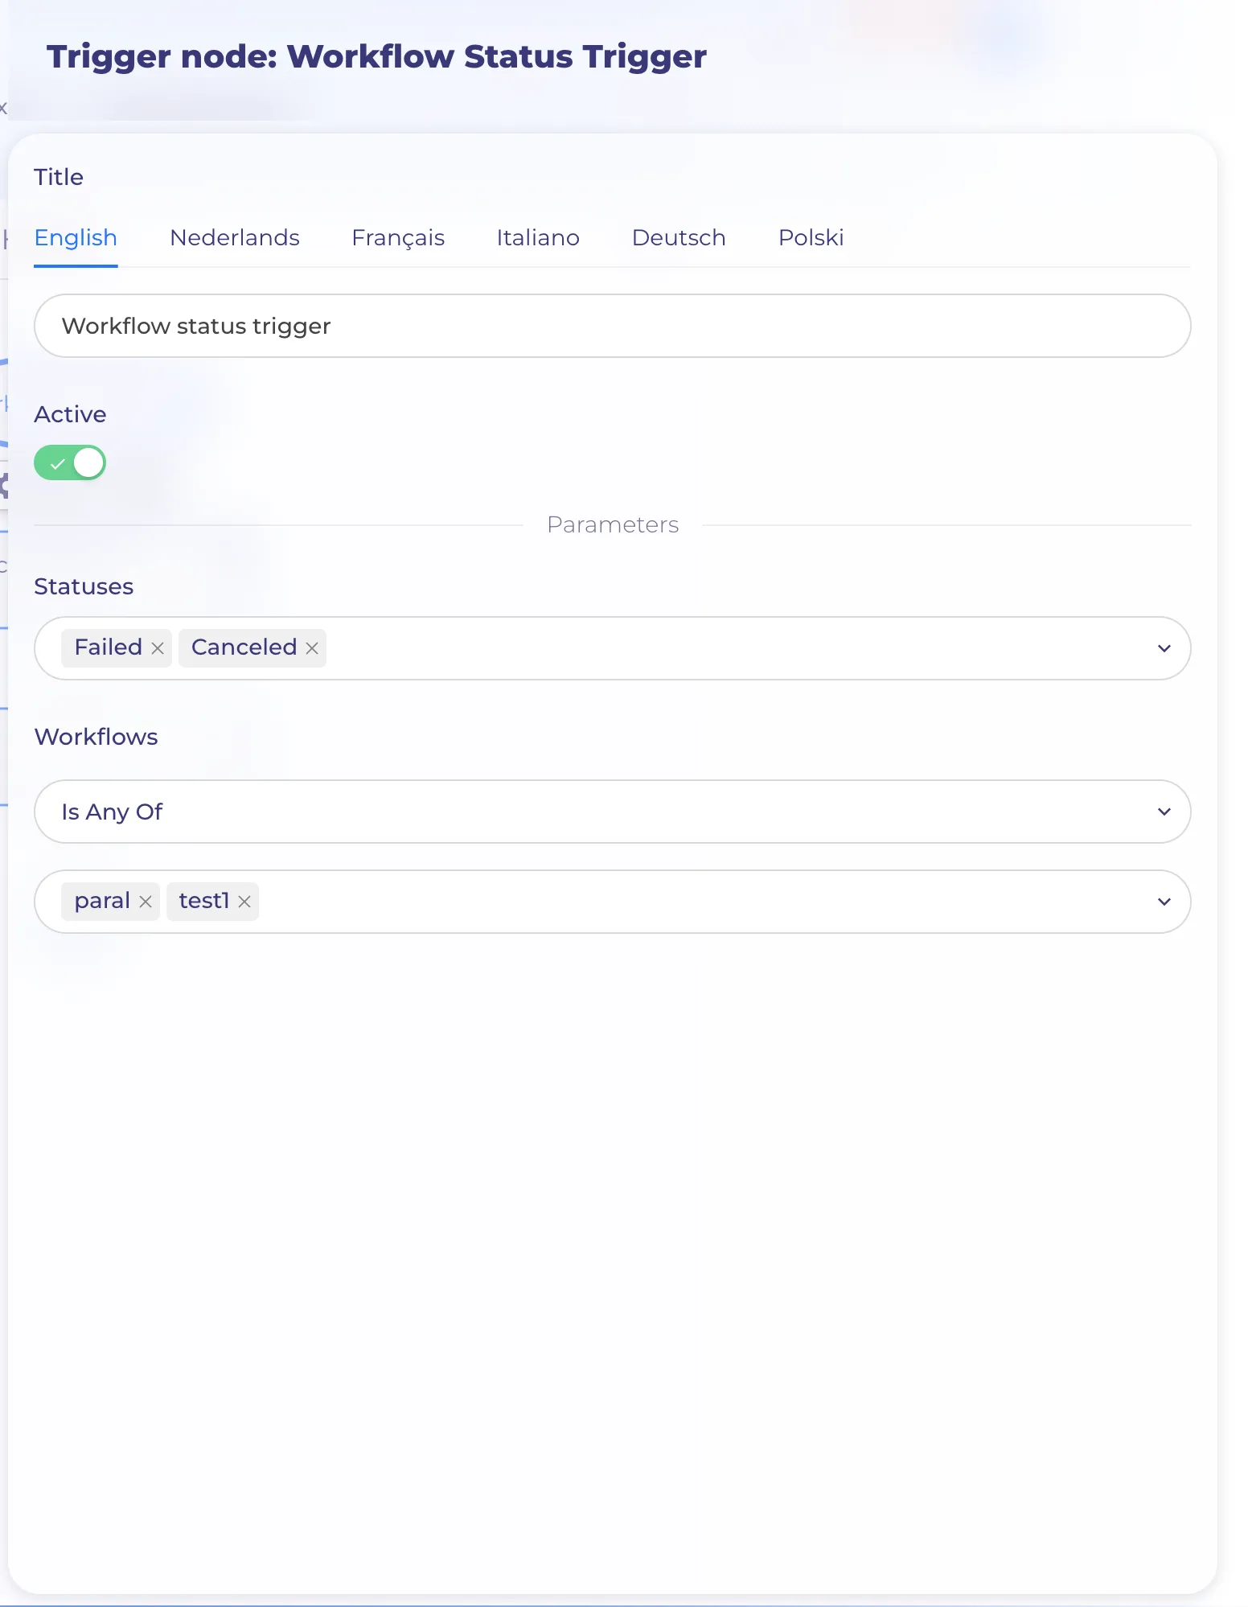Switch to the Deutsch language tab
This screenshot has width=1248, height=1607.
(x=679, y=238)
